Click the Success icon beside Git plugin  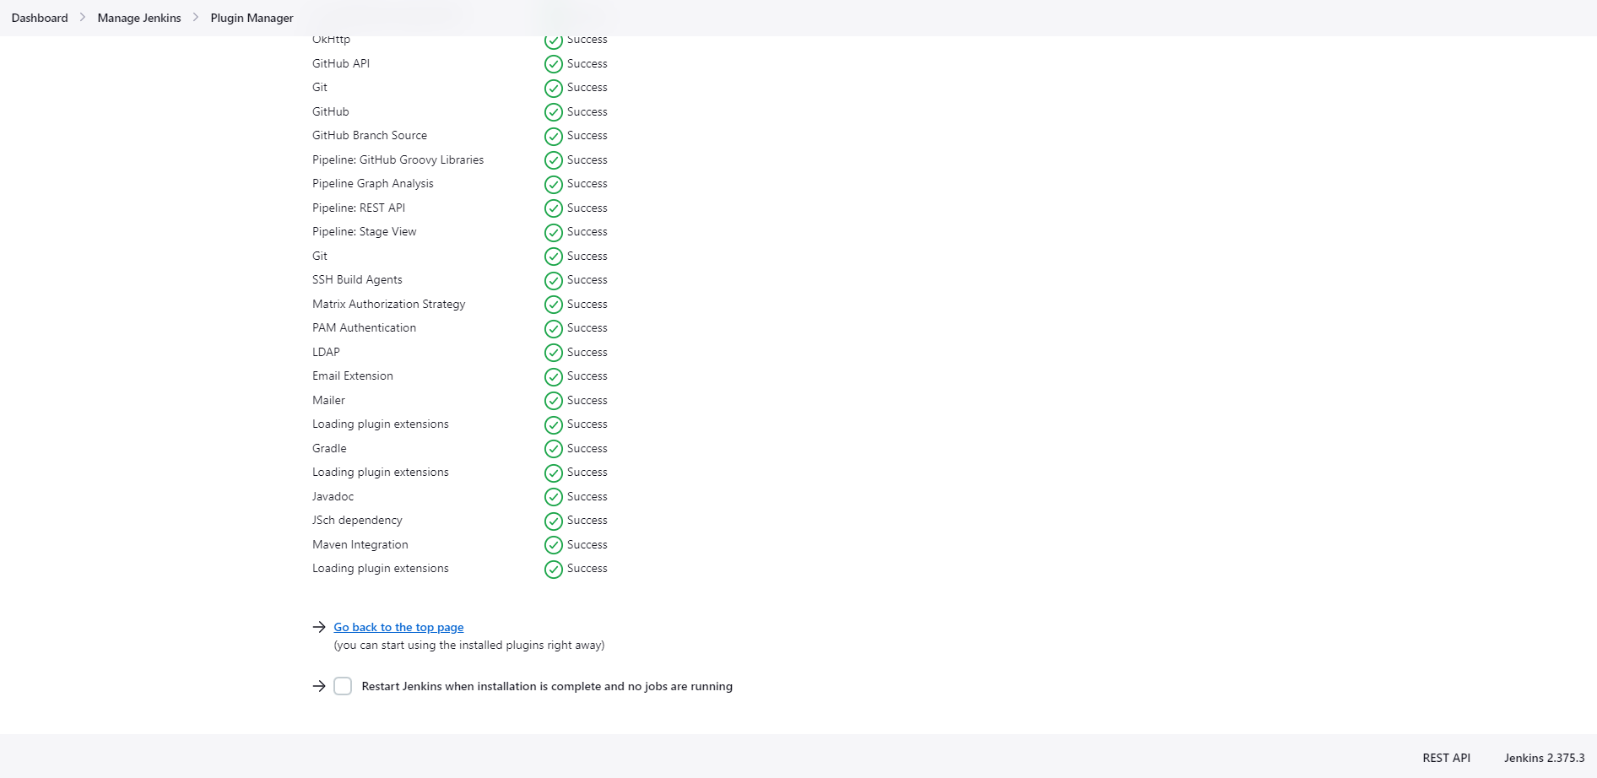click(554, 88)
